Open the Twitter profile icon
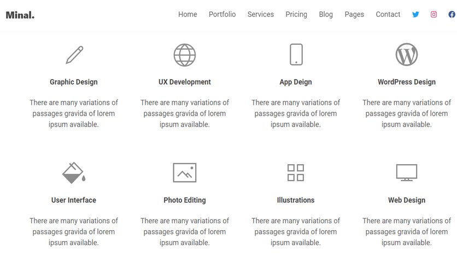Viewport: 457px width, 264px height. [415, 14]
